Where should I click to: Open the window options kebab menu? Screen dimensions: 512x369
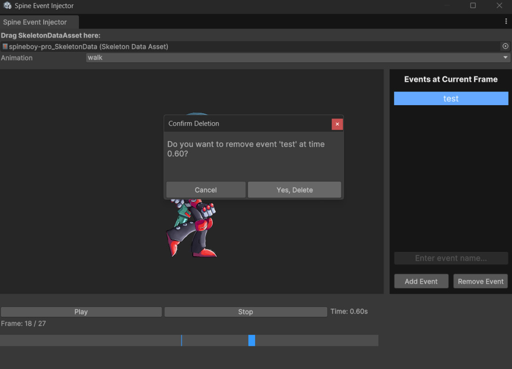point(506,21)
